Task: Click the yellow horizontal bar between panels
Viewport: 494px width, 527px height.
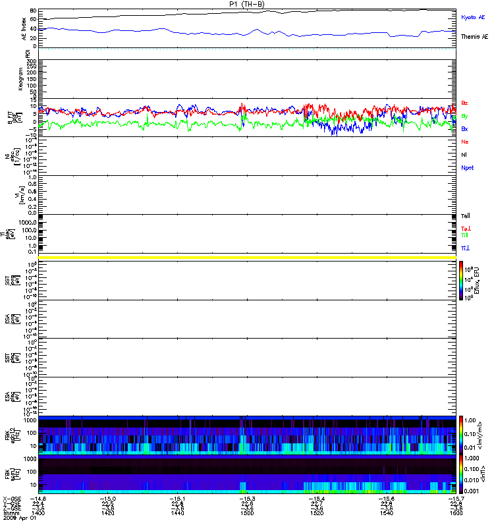Action: tap(247, 258)
